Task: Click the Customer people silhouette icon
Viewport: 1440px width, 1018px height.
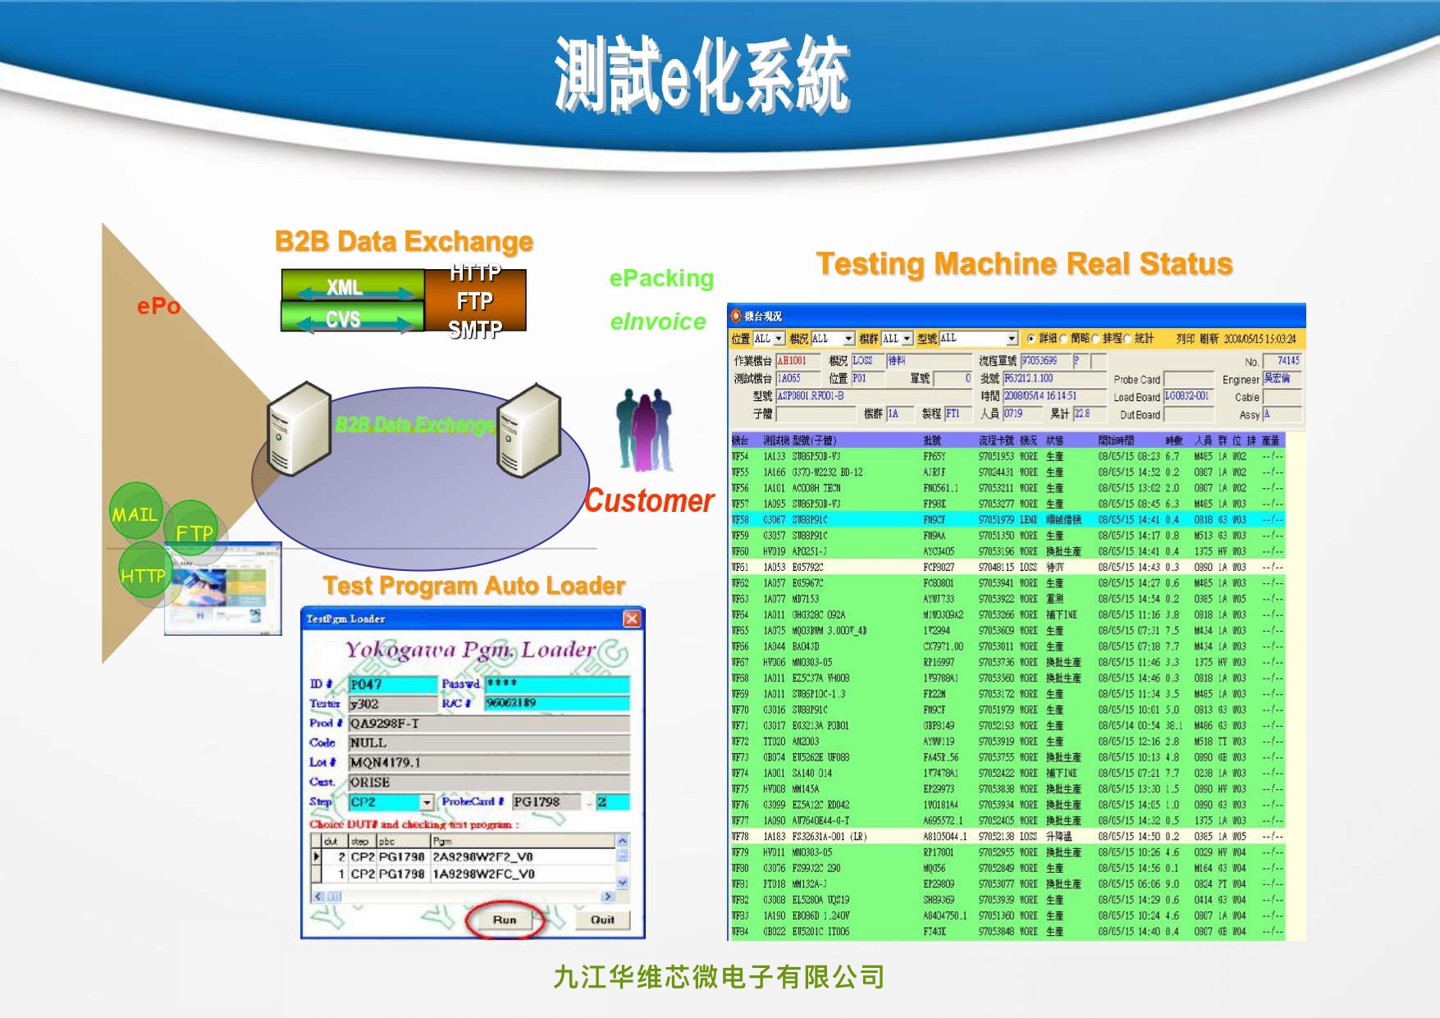Action: (x=644, y=430)
